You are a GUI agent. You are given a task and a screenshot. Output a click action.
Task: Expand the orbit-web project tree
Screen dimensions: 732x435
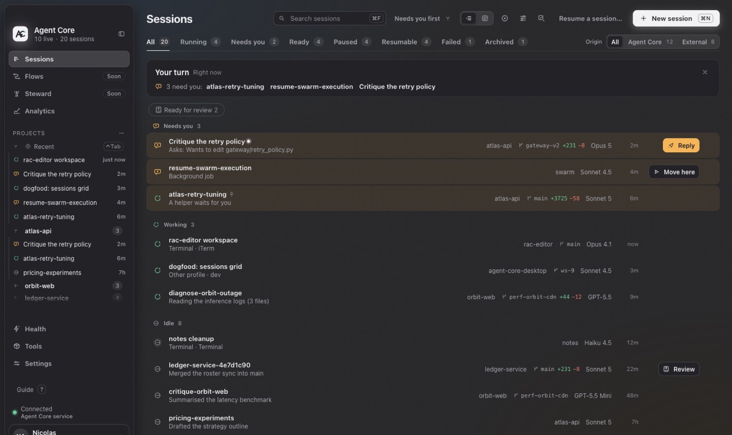click(16, 286)
